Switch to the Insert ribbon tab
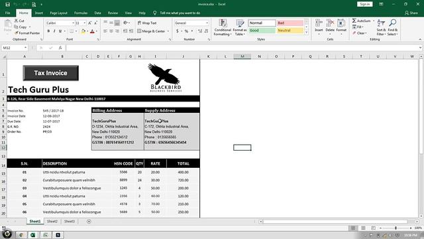The image size is (424, 239). tap(38, 13)
